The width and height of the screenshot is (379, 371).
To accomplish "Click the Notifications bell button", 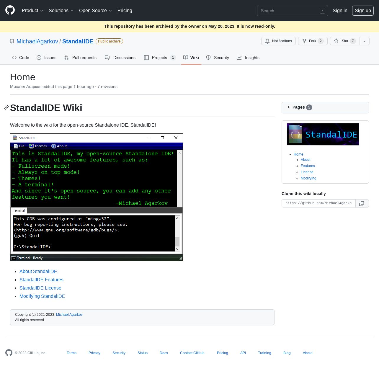I will coord(279,41).
